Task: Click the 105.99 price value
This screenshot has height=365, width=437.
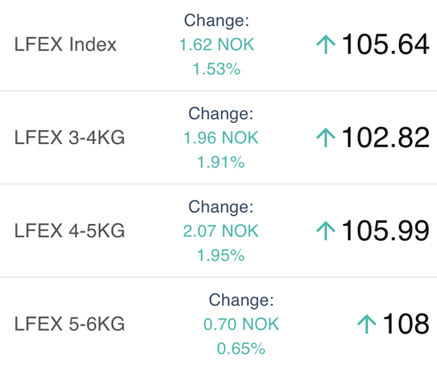Action: [386, 231]
